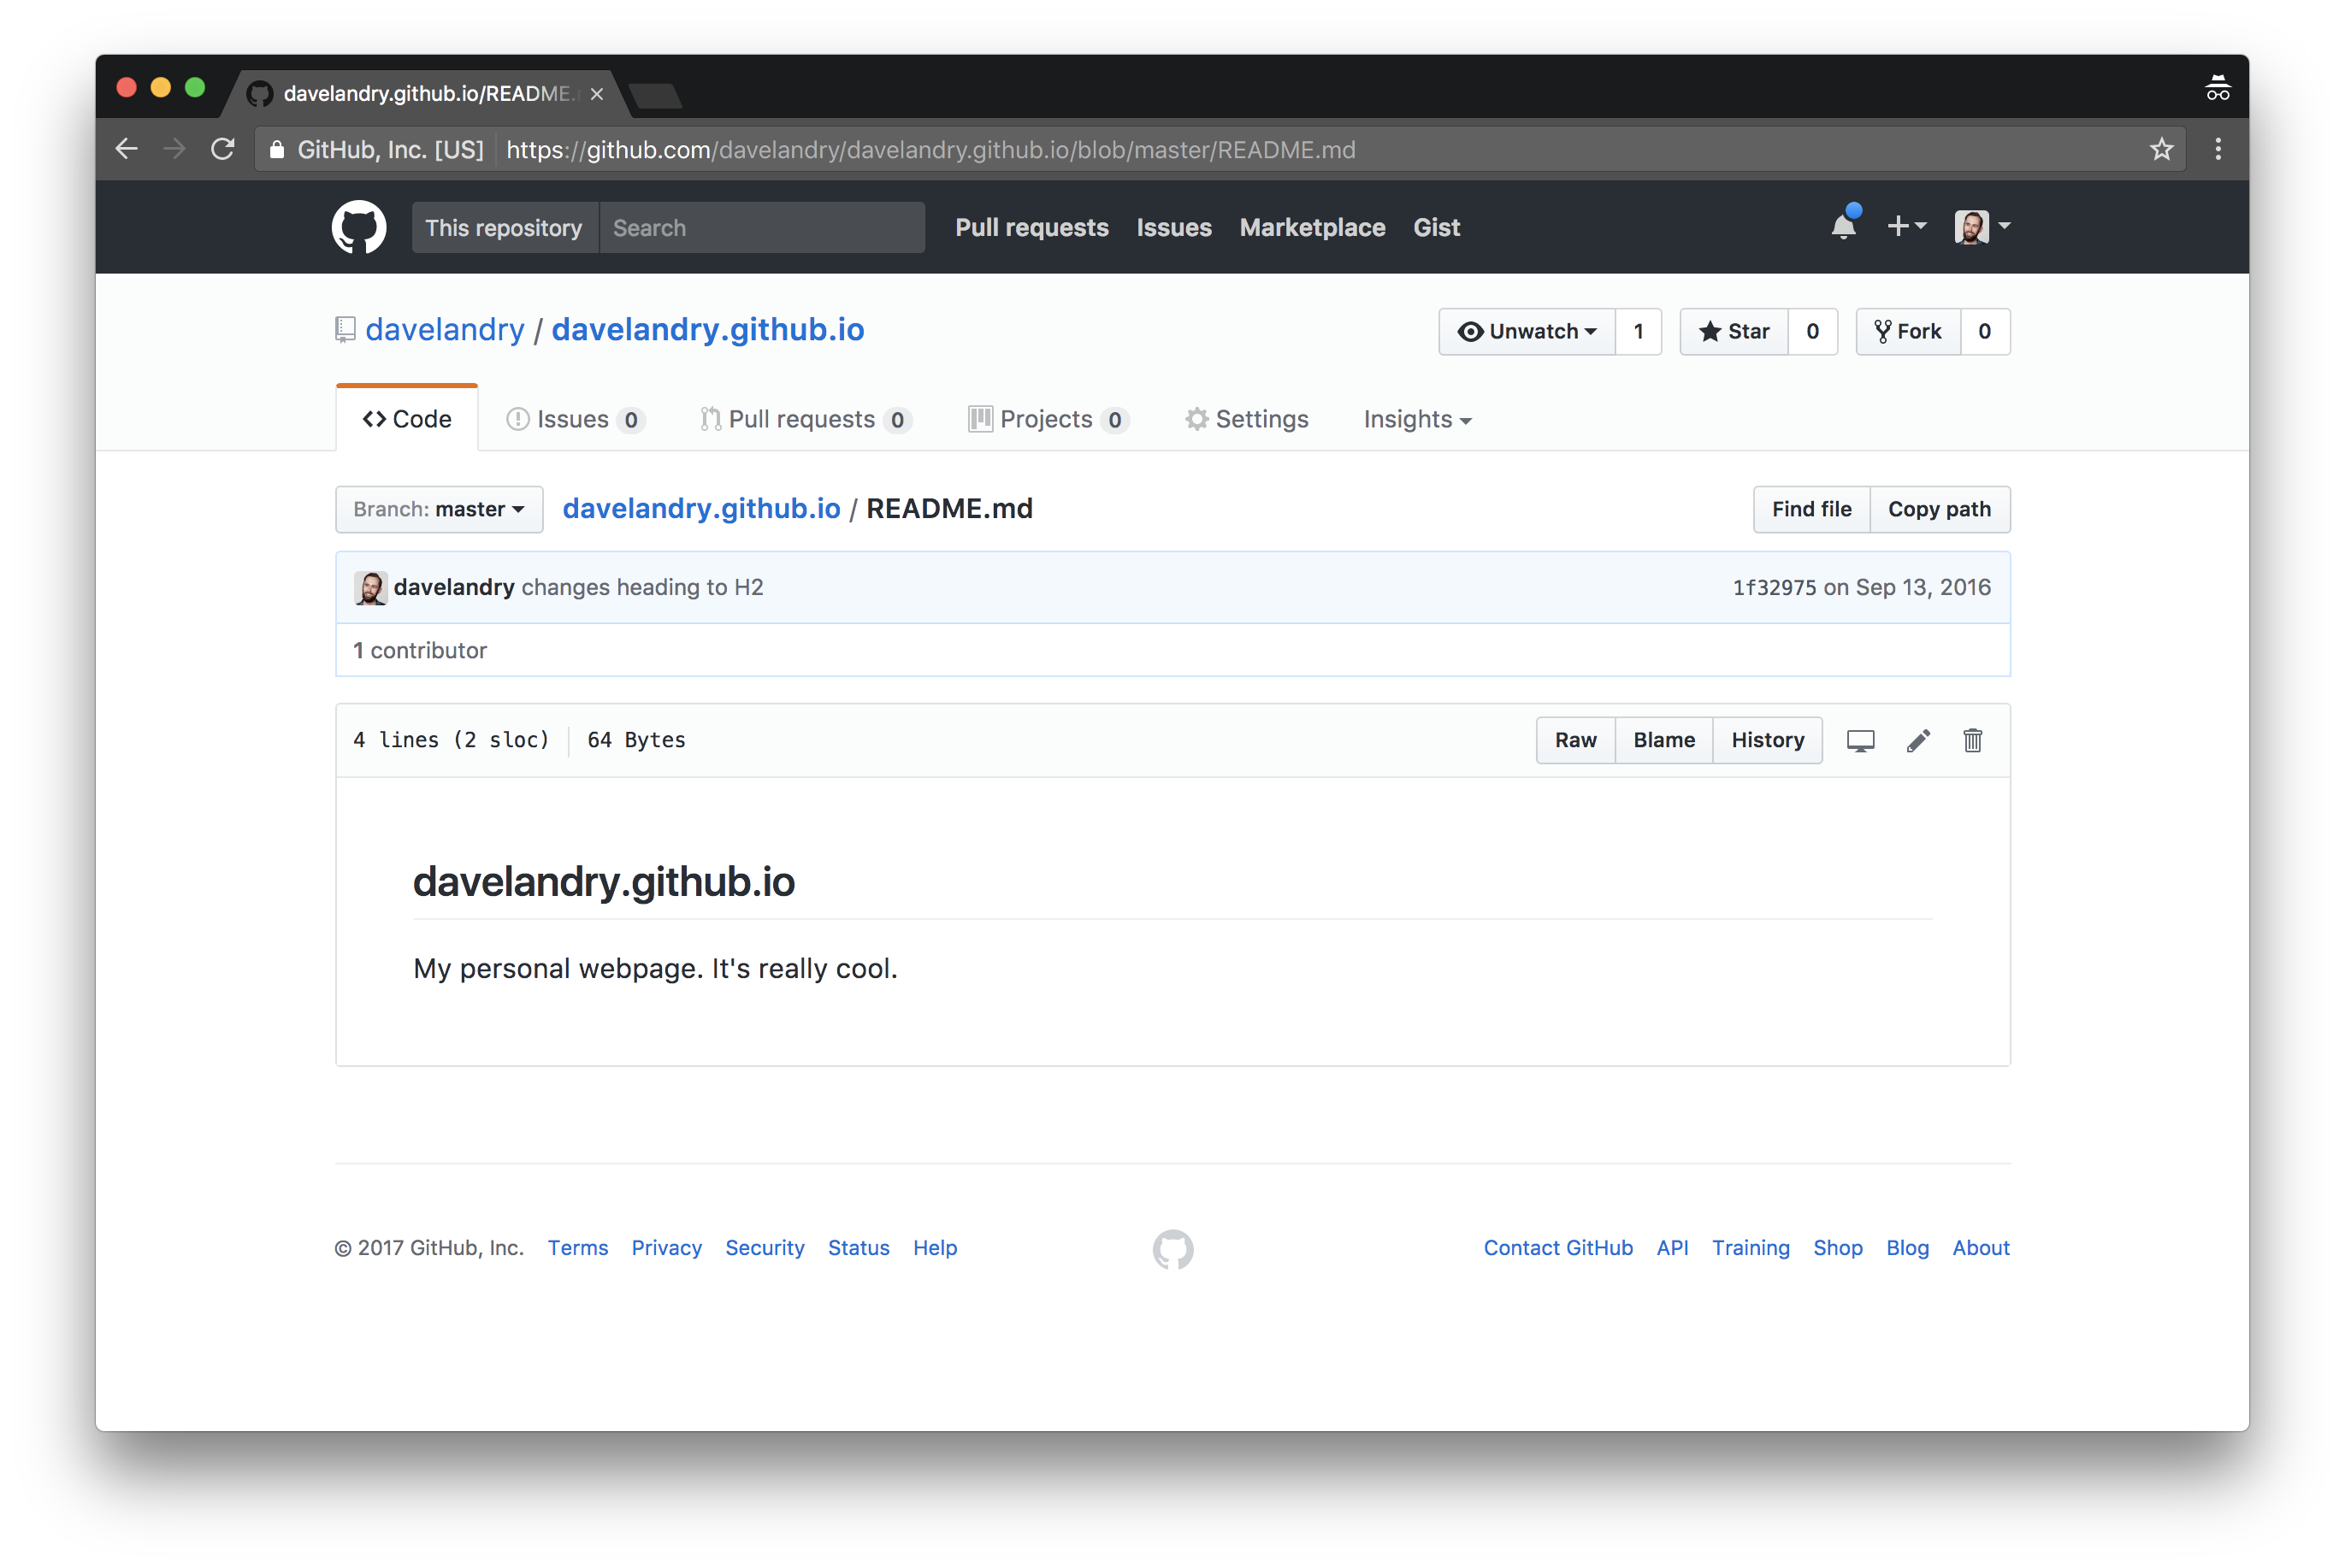Click the This repository search scope

click(505, 228)
